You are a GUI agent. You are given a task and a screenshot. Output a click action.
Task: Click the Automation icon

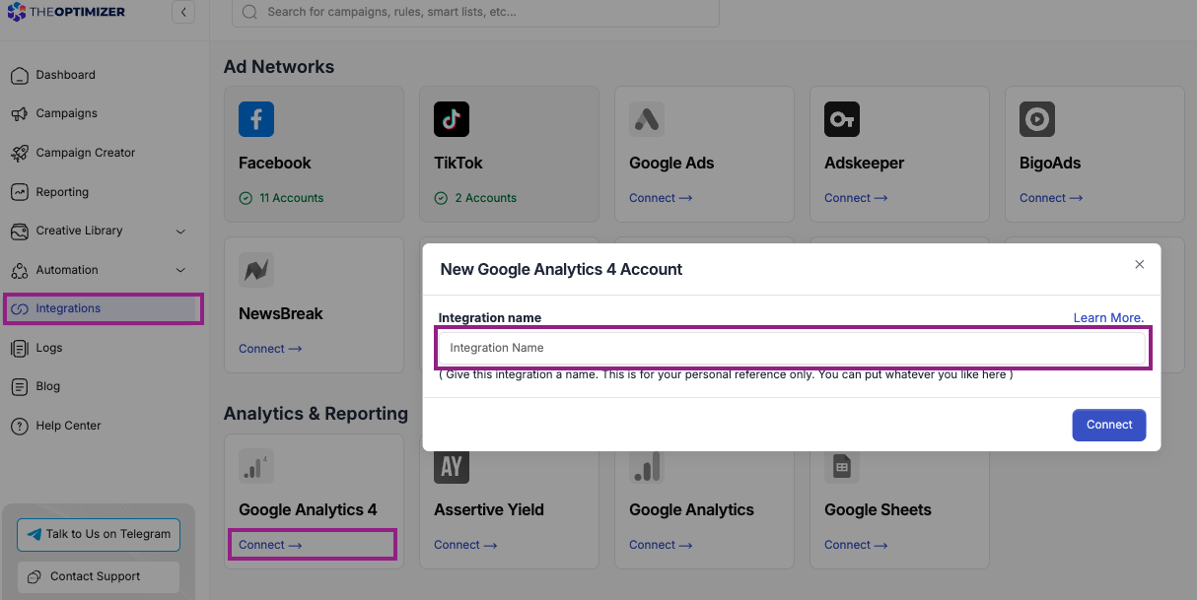pos(19,270)
